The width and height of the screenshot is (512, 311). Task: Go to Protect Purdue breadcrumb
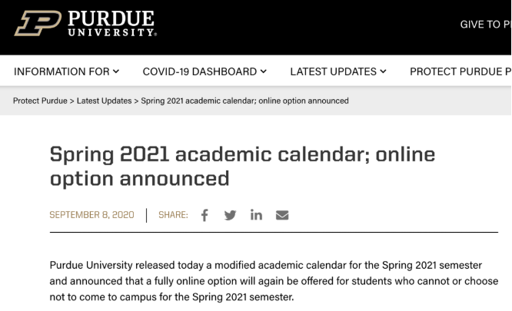[42, 101]
